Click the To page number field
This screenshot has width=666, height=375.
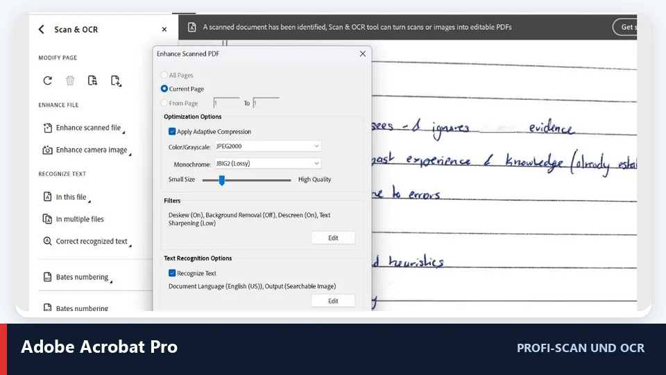click(266, 103)
